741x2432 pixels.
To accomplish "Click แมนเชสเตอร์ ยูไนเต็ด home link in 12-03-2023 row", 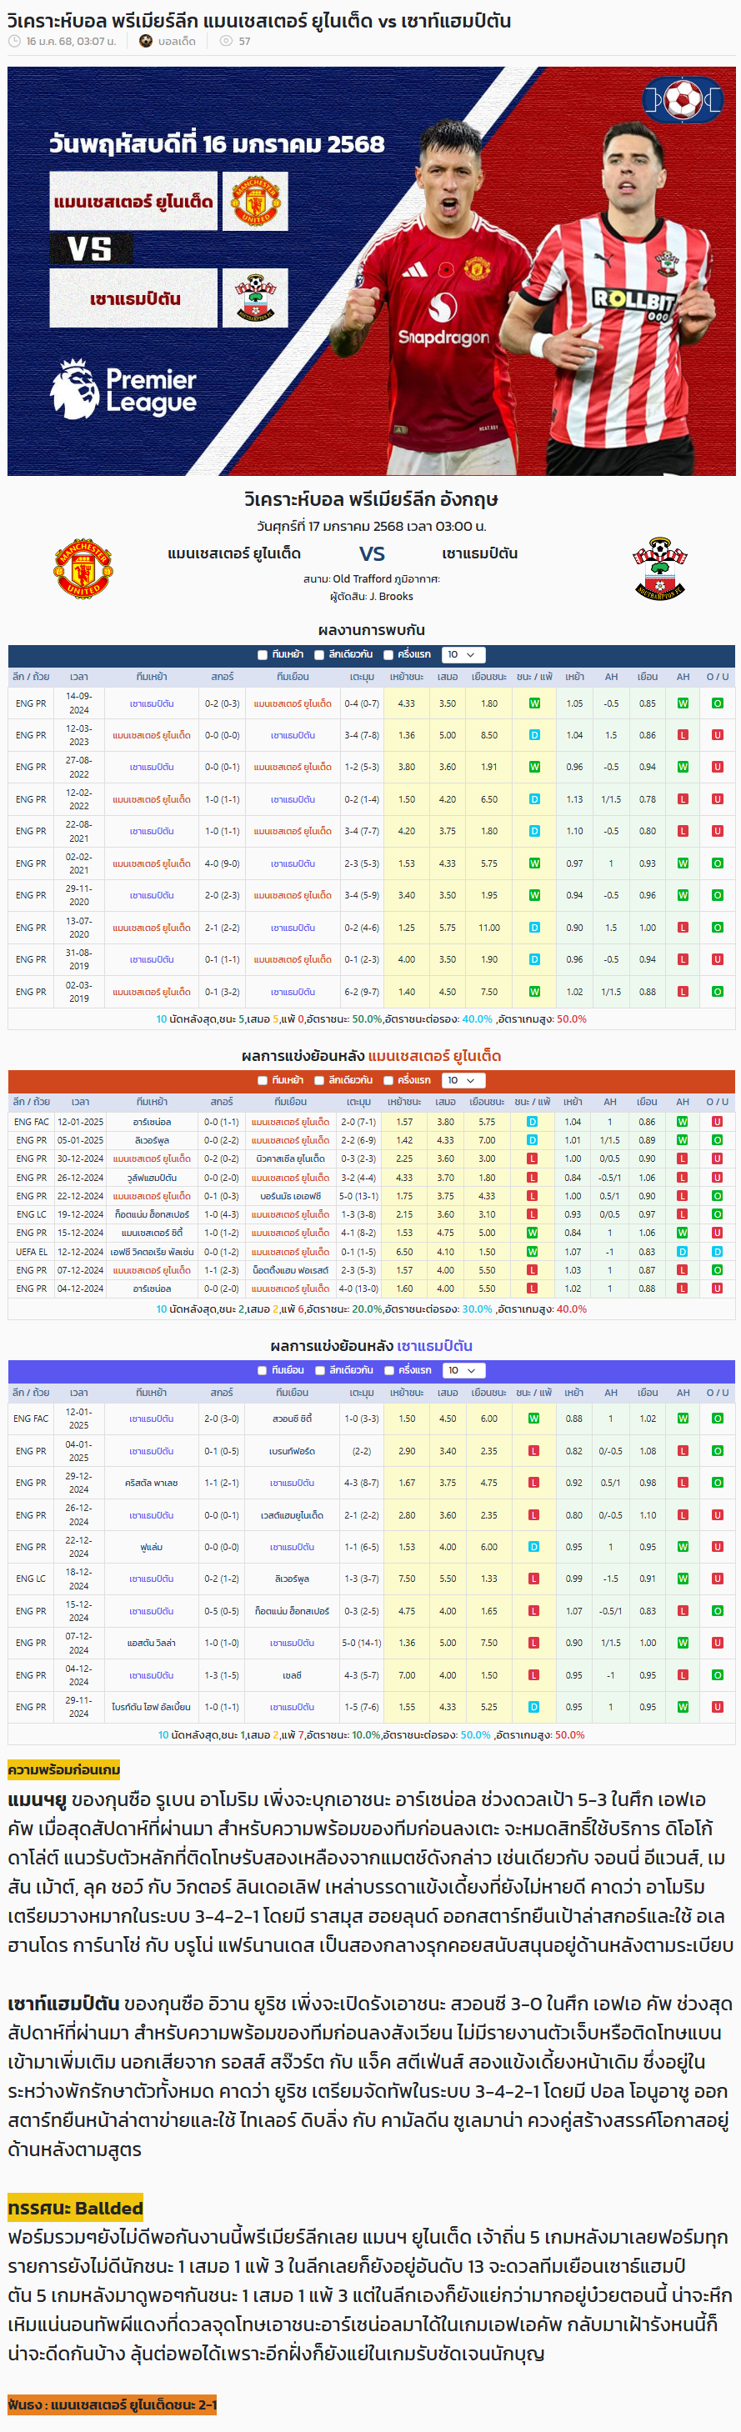I will pos(152,735).
